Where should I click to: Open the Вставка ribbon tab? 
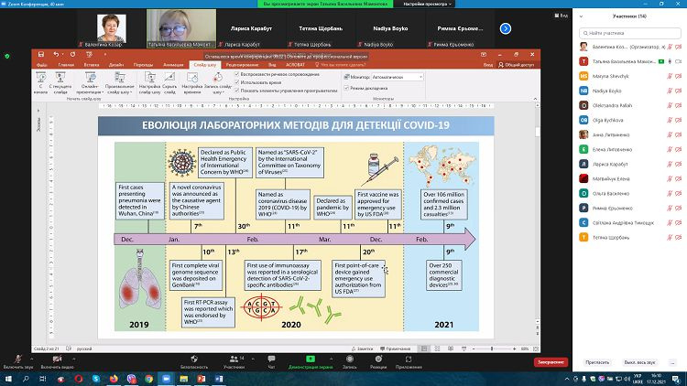[x=92, y=65]
